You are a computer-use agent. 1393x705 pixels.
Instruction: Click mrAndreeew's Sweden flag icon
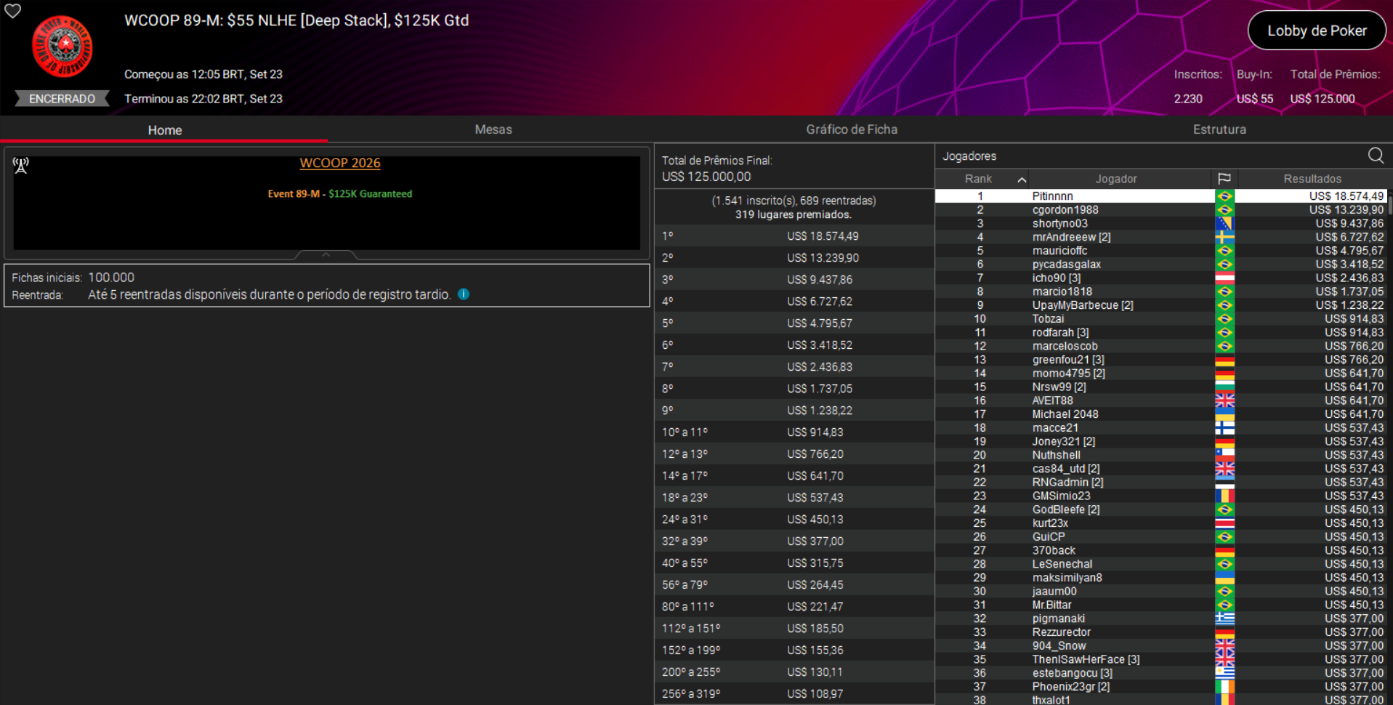1224,237
